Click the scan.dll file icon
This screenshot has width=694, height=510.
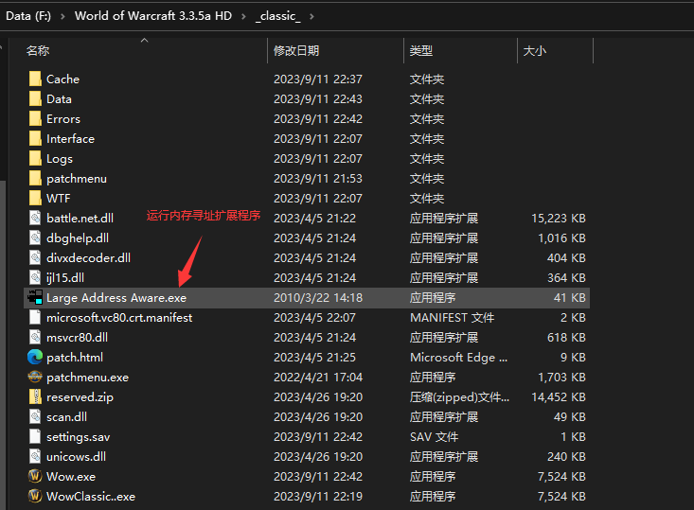coord(35,416)
